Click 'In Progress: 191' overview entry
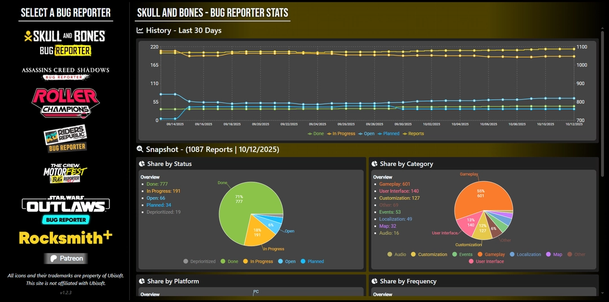Viewport: 609px width, 302px height. [x=163, y=191]
